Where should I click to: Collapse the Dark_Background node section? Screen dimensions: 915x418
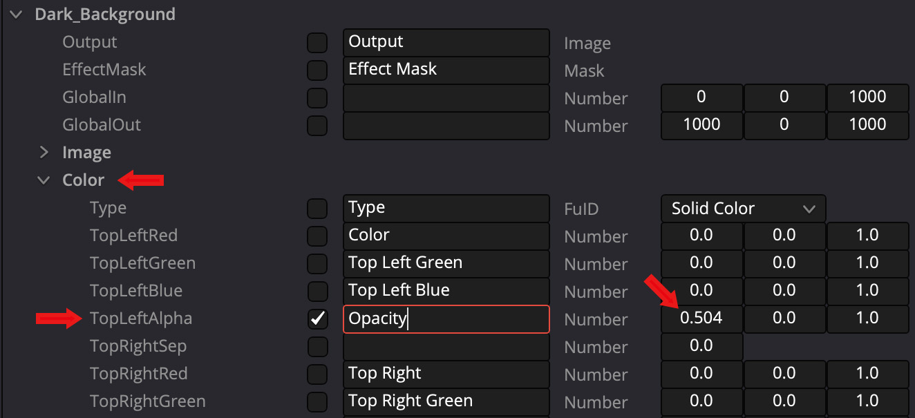coord(18,14)
